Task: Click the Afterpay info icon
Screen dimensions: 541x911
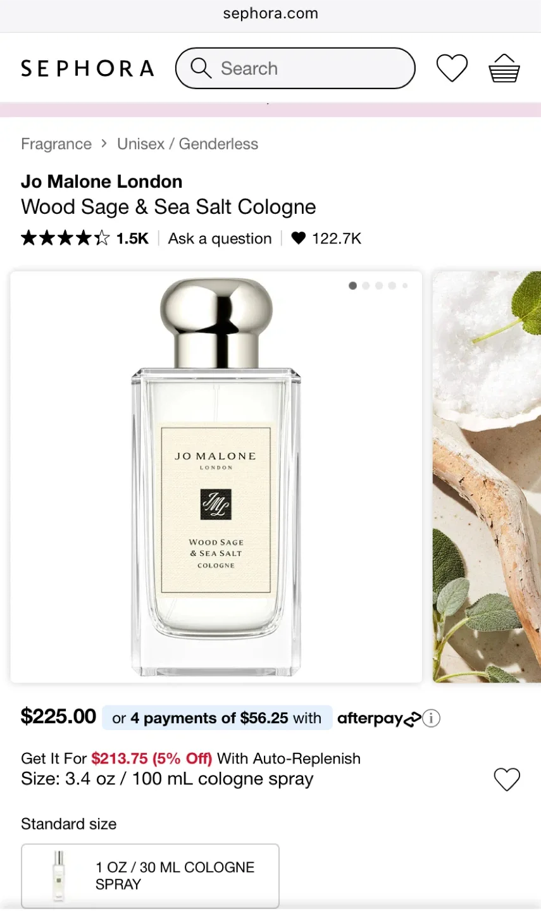Action: coord(432,718)
